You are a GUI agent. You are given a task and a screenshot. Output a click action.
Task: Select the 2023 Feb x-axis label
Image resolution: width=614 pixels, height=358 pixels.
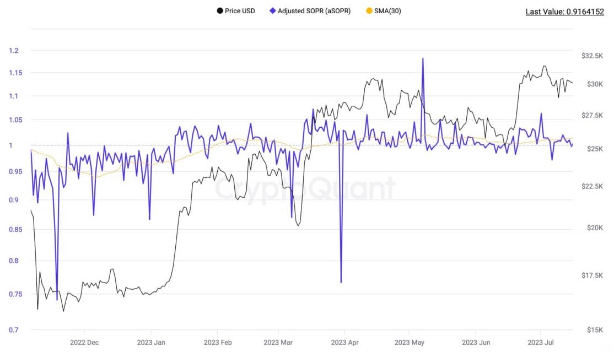click(218, 343)
